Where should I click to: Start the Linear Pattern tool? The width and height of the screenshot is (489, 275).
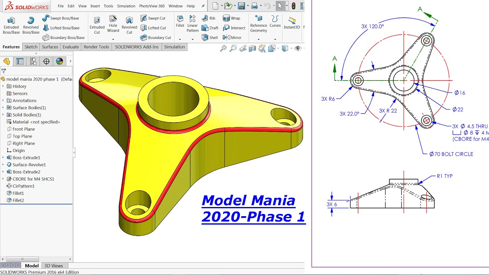coord(193,24)
